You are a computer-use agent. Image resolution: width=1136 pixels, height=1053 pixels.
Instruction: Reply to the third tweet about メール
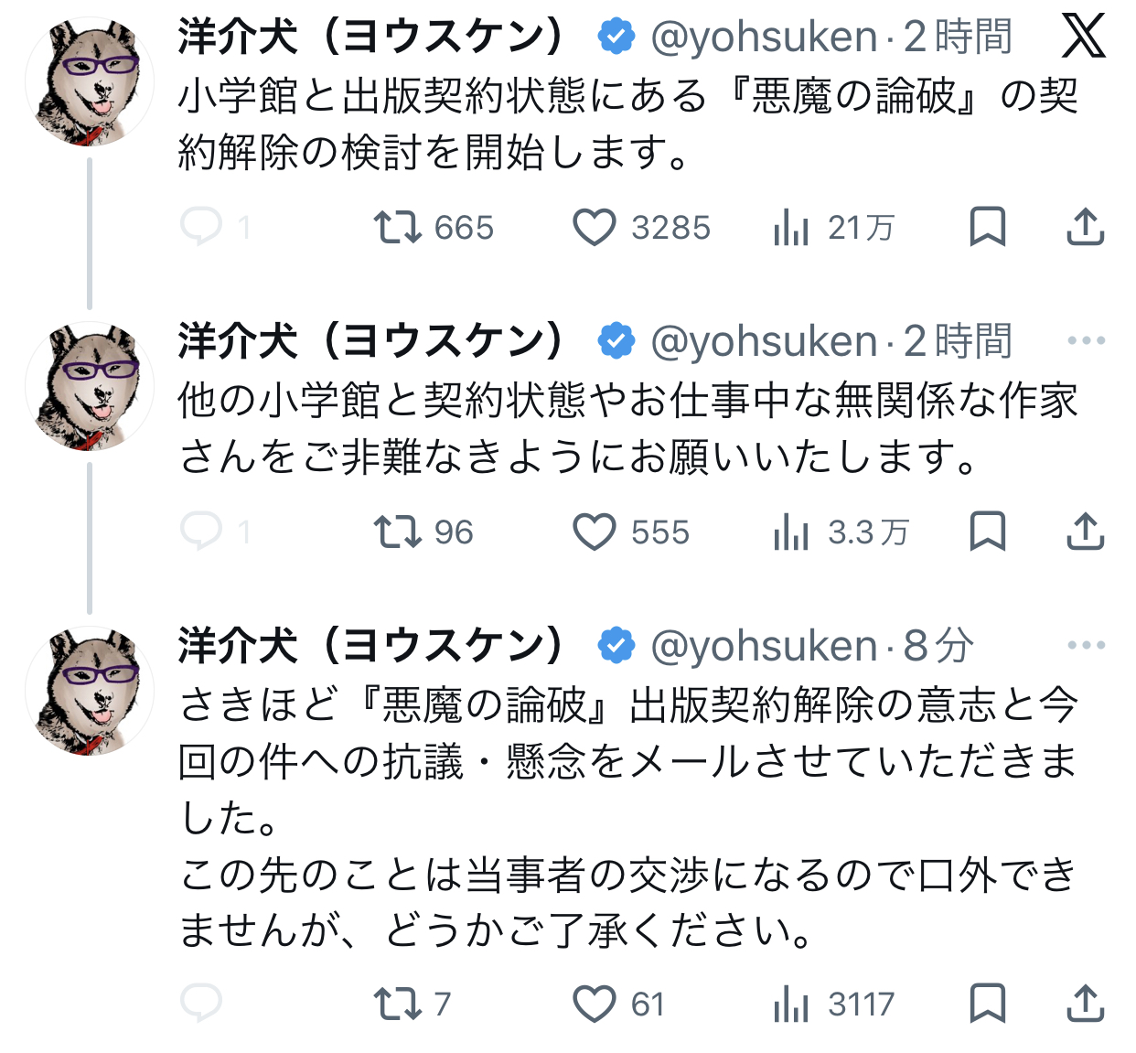point(201,1003)
